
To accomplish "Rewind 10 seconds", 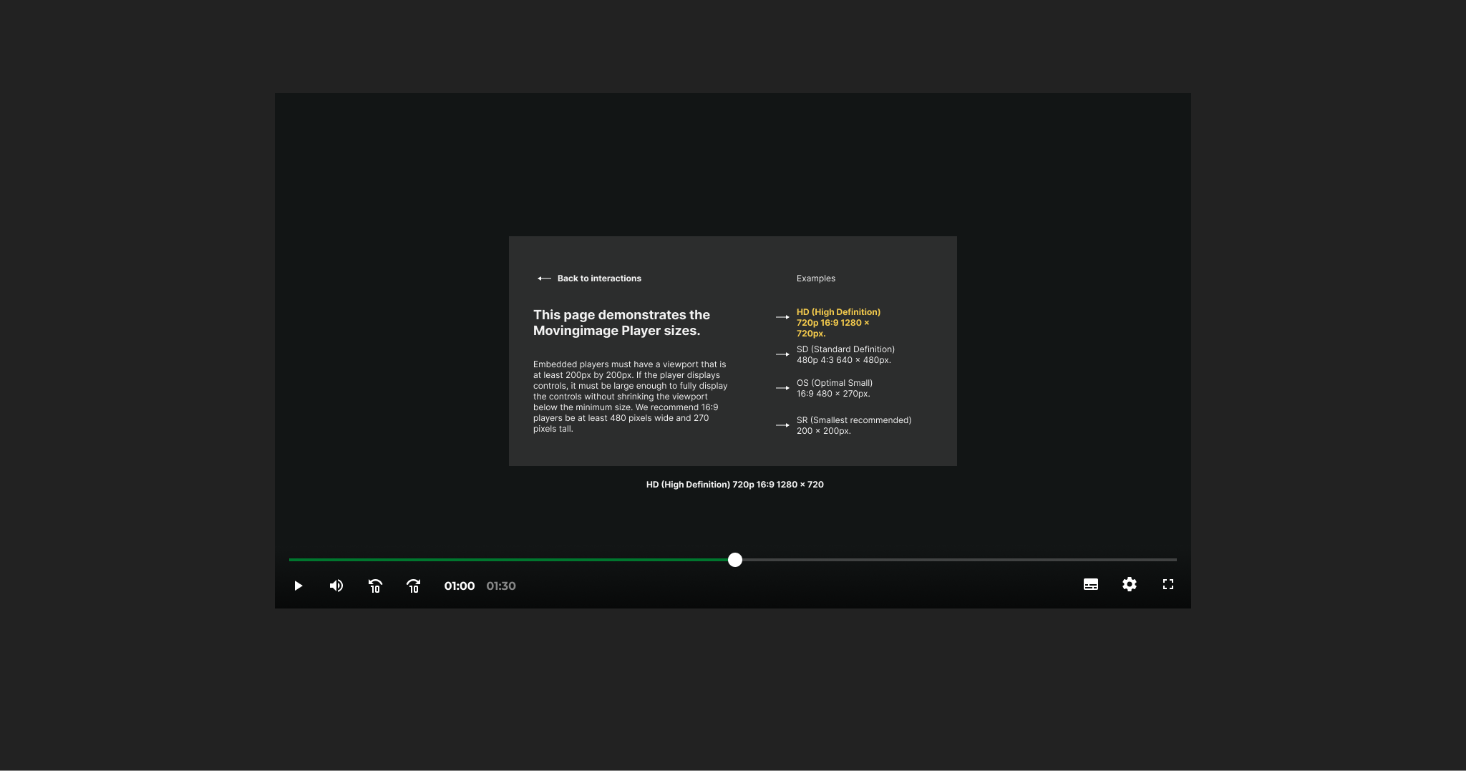I will point(375,586).
